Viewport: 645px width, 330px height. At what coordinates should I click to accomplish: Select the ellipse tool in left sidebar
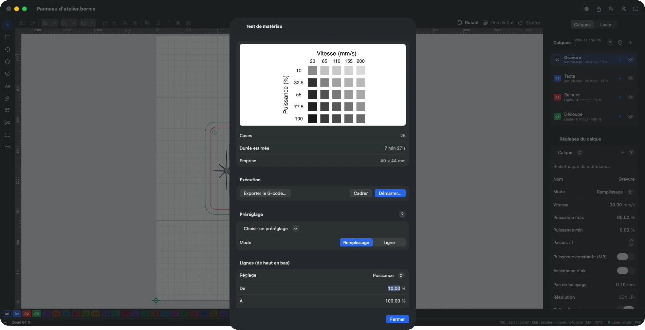coord(7,50)
